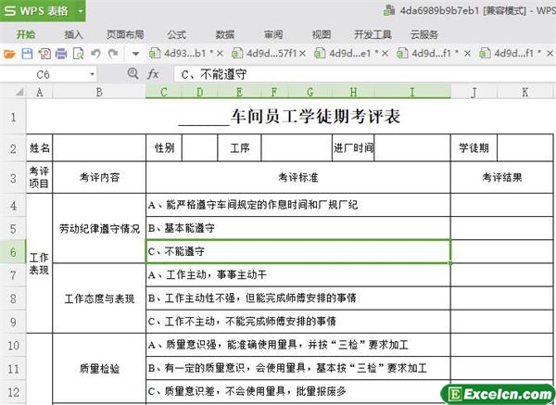Click the 进厂时间 cell
The width and height of the screenshot is (556, 405).
point(353,148)
